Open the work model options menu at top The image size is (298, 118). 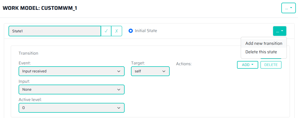(x=288, y=8)
